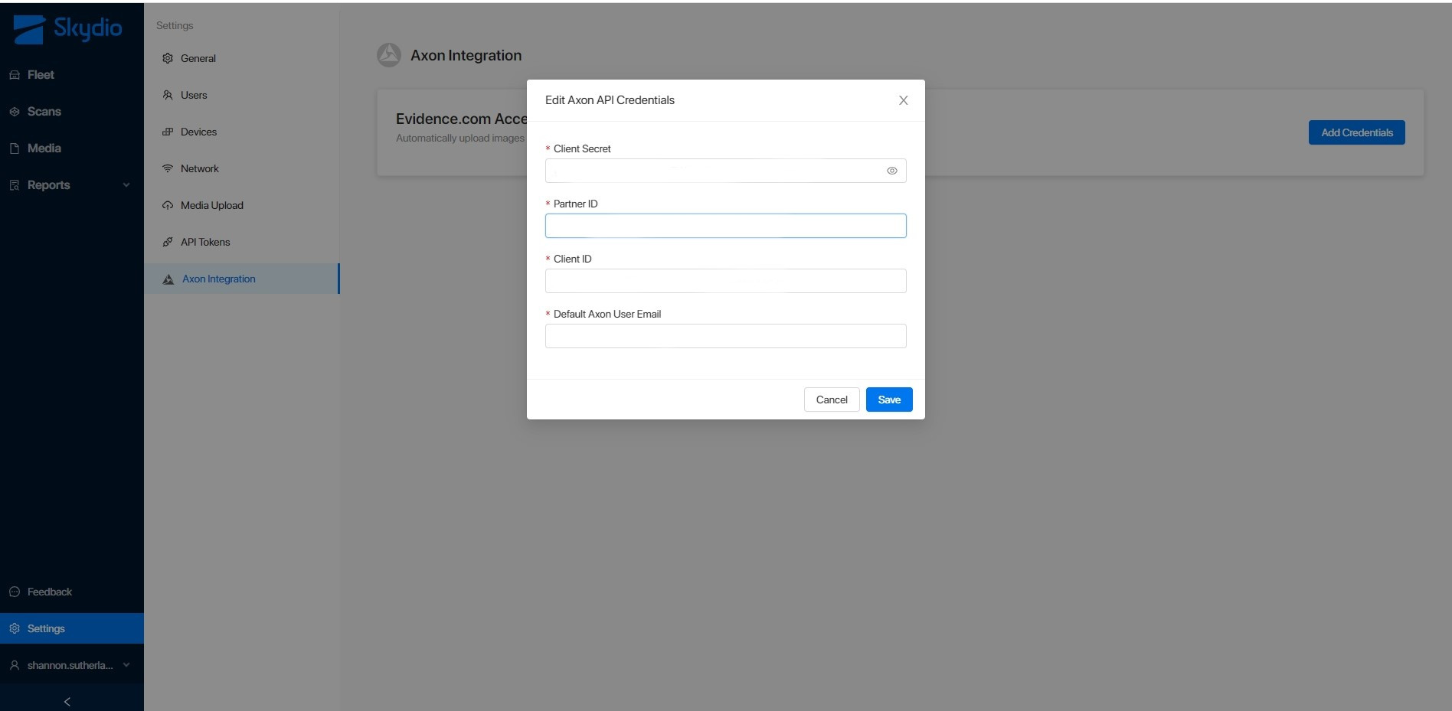Cancel editing Axon credentials

coord(832,400)
